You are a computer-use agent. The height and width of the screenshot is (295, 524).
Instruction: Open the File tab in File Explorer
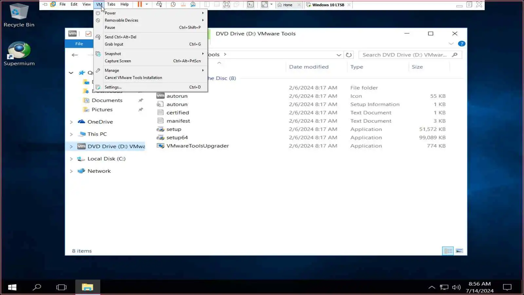pyautogui.click(x=79, y=44)
